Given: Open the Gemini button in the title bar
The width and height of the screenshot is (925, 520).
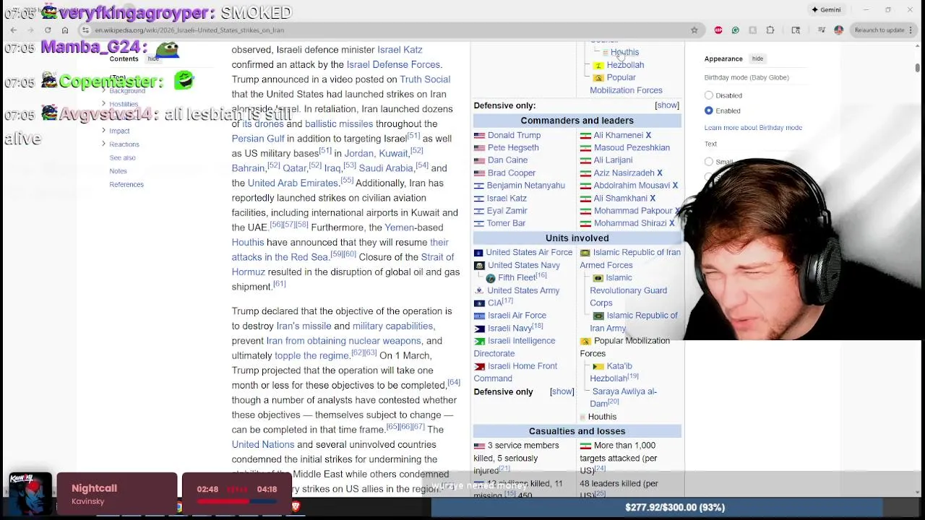Looking at the screenshot, I should click(826, 9).
